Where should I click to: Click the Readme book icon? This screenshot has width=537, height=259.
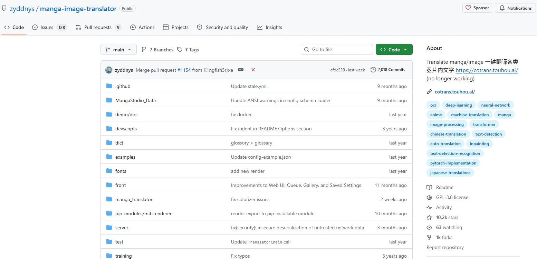coord(429,188)
